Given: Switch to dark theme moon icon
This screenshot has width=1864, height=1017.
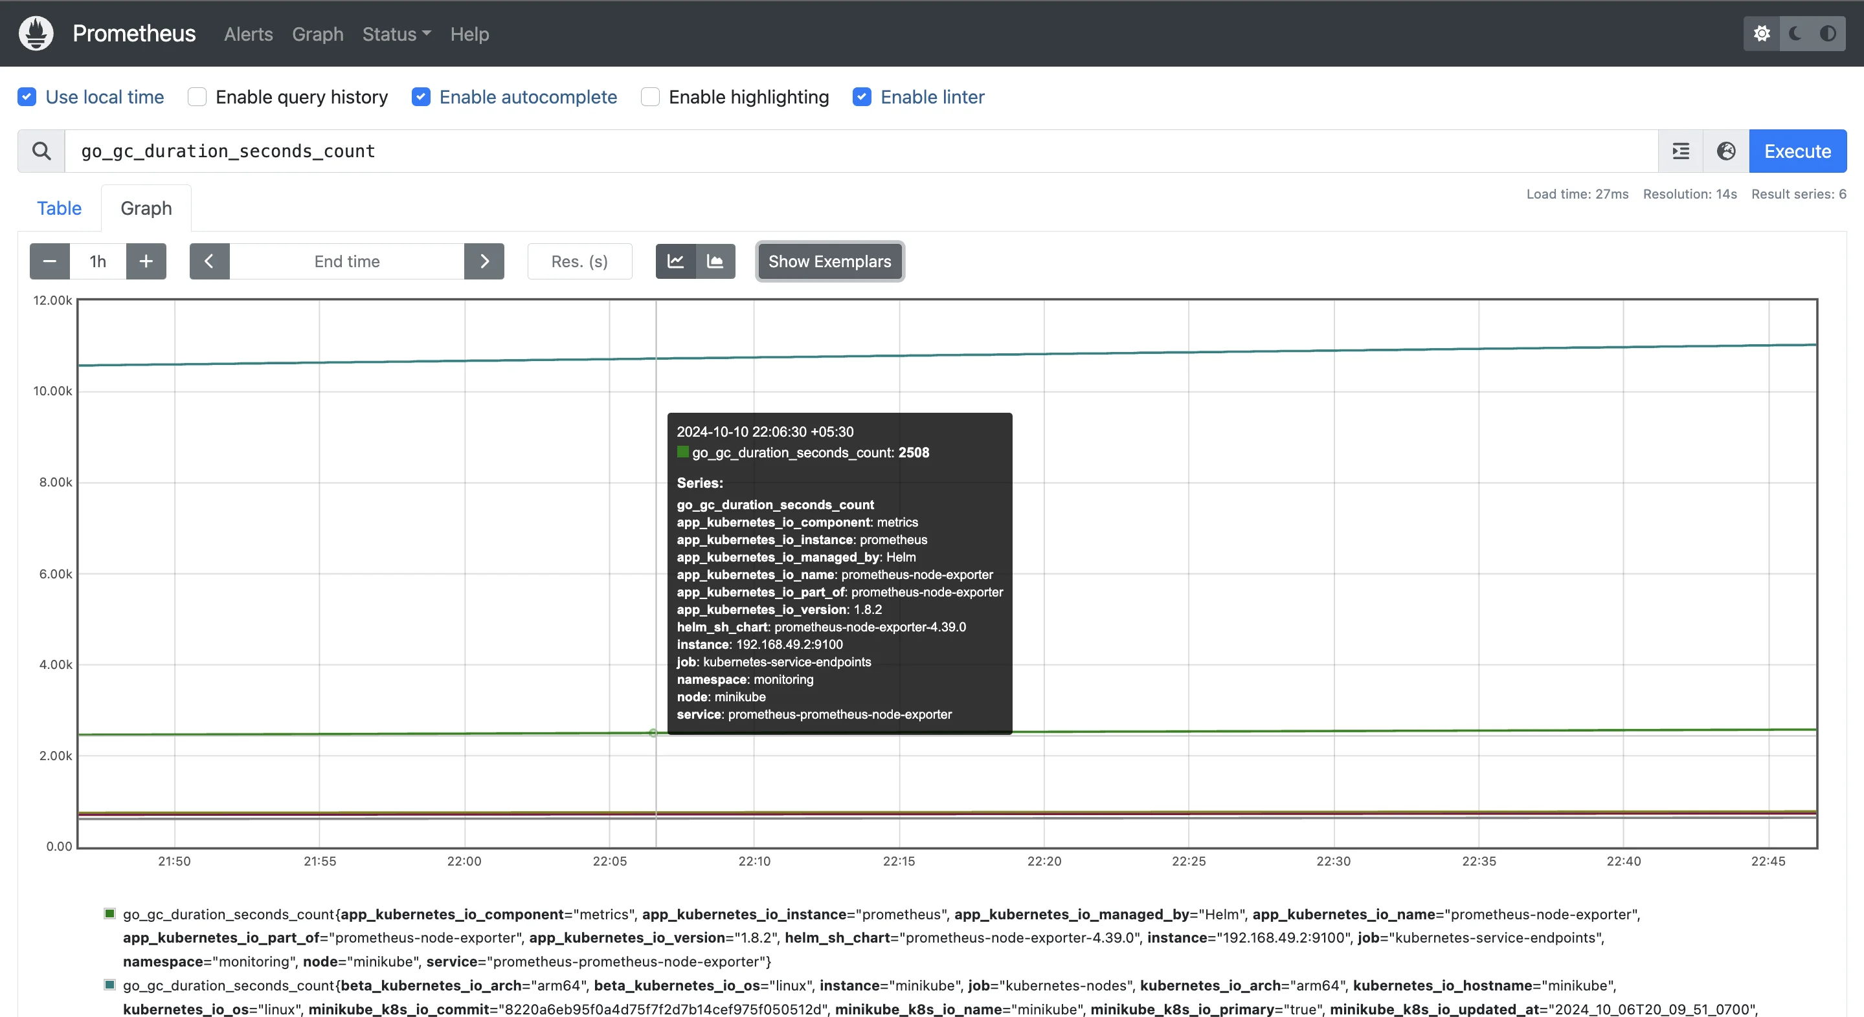Looking at the screenshot, I should (x=1795, y=33).
